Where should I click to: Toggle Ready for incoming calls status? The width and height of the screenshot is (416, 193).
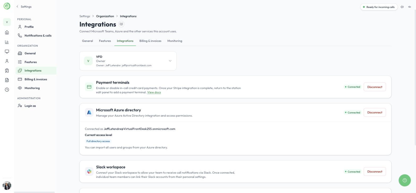379,7
